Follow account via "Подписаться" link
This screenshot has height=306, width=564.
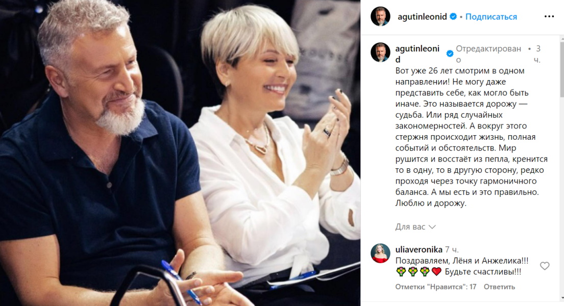(x=491, y=16)
